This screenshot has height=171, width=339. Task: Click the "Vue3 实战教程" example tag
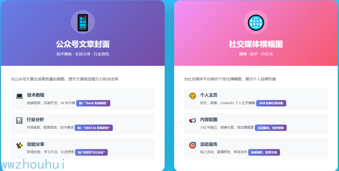click(93, 103)
